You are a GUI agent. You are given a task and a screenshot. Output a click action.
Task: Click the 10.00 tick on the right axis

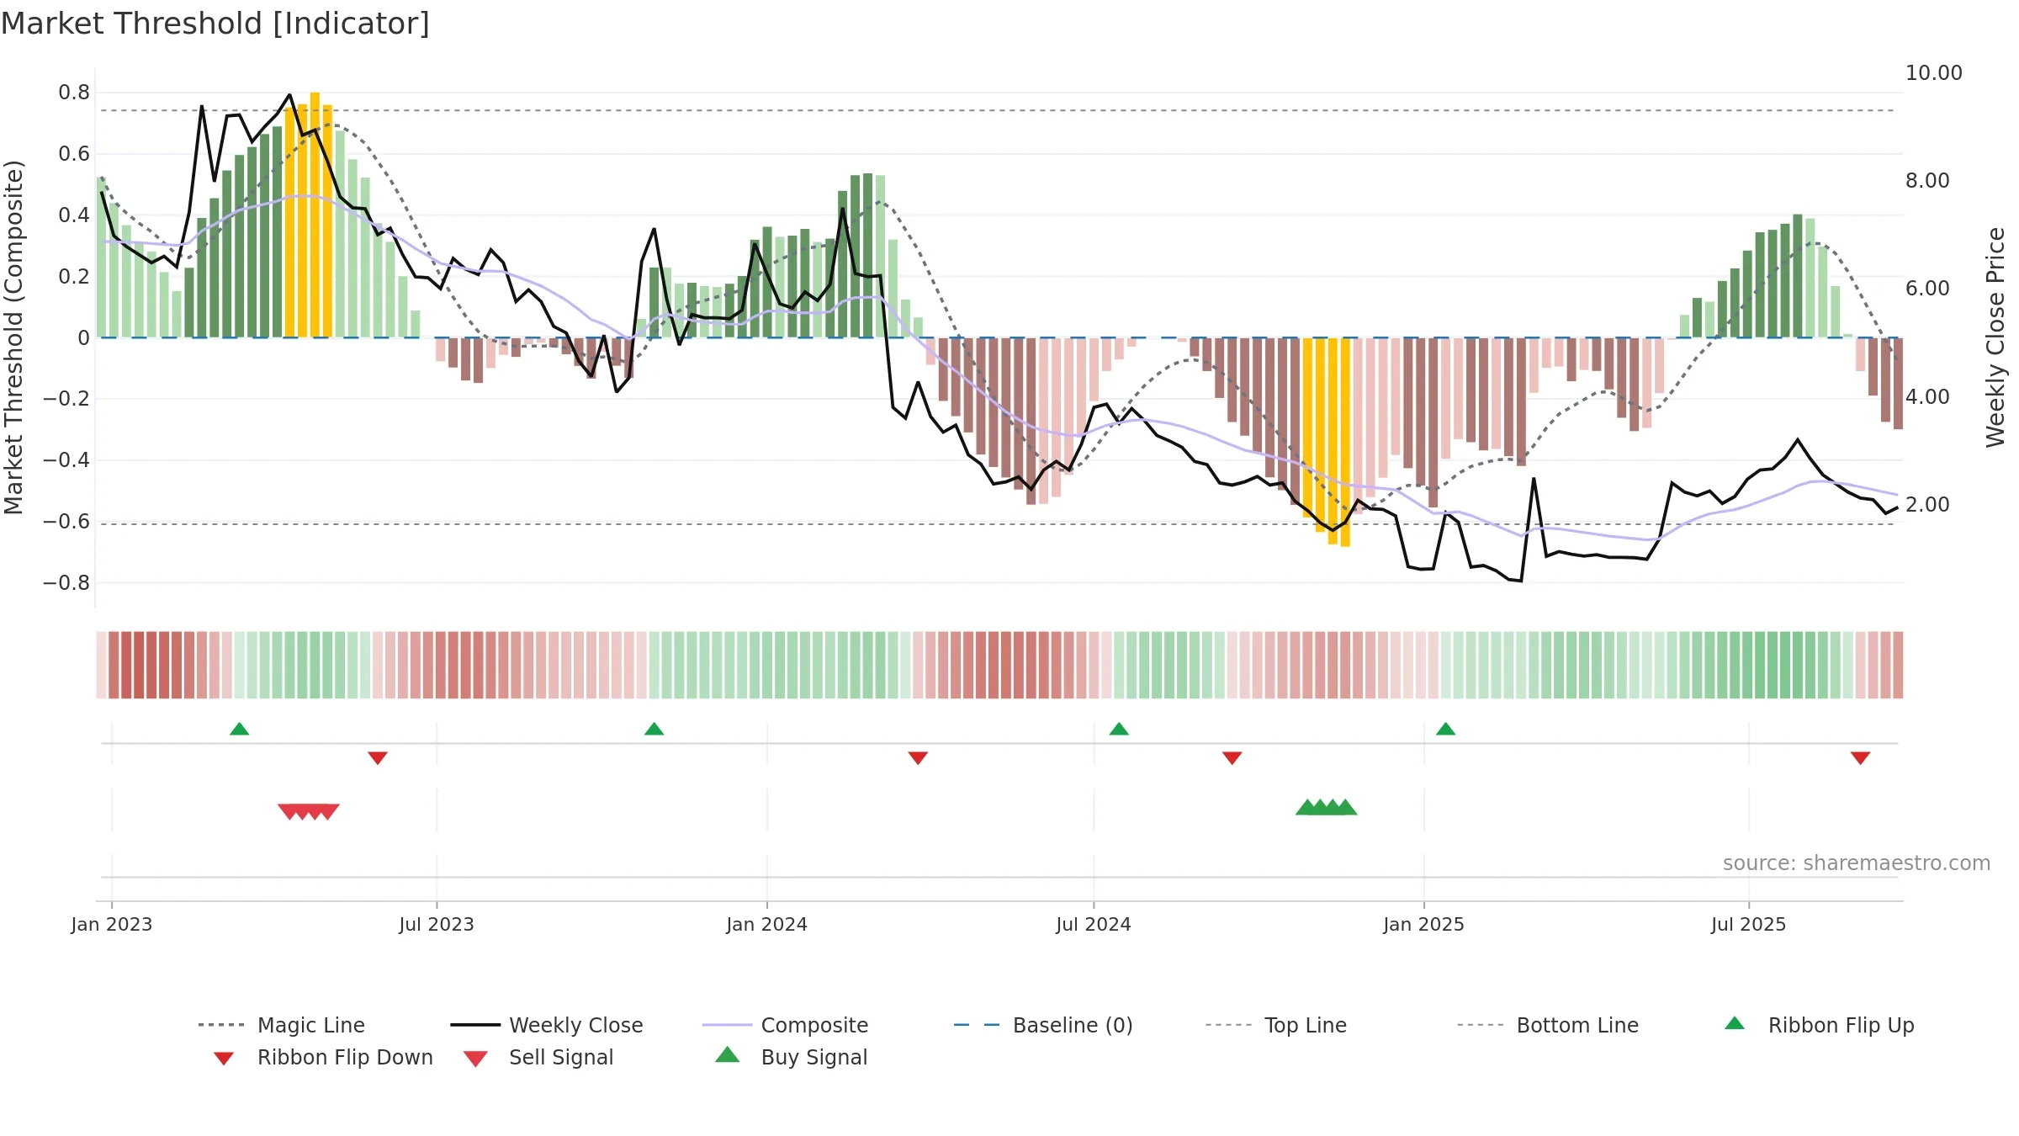click(1934, 73)
